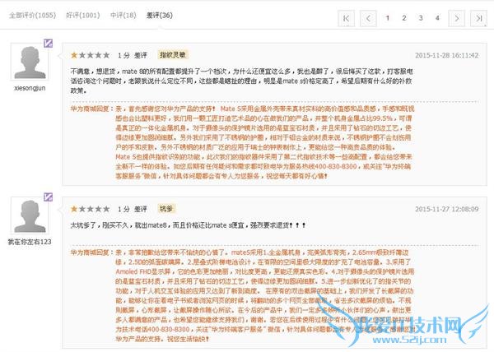Click the avatar of user 我在你左右123
This screenshot has height=352, width=494.
tap(30, 215)
